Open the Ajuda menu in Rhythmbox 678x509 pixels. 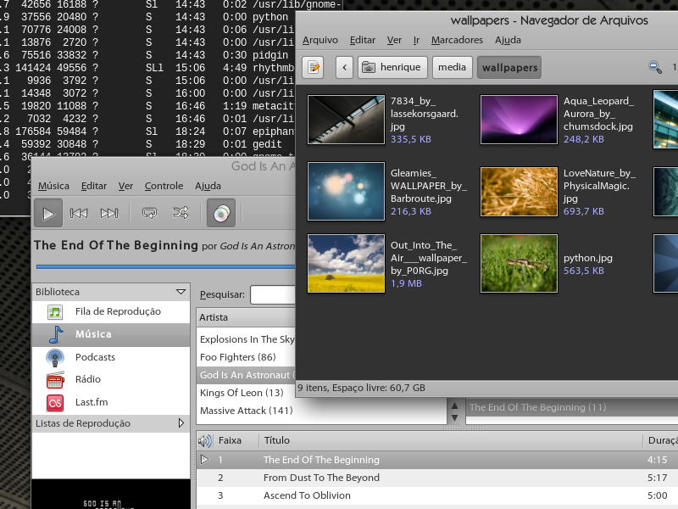[208, 186]
